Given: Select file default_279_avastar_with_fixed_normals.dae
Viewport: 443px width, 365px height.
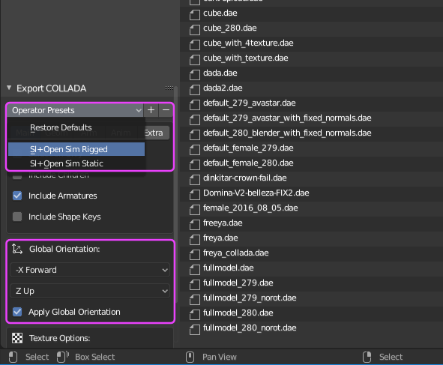Looking at the screenshot, I should coord(287,118).
